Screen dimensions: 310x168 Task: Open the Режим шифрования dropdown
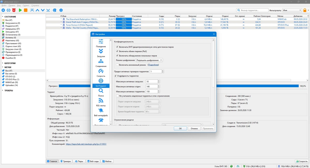149,60
